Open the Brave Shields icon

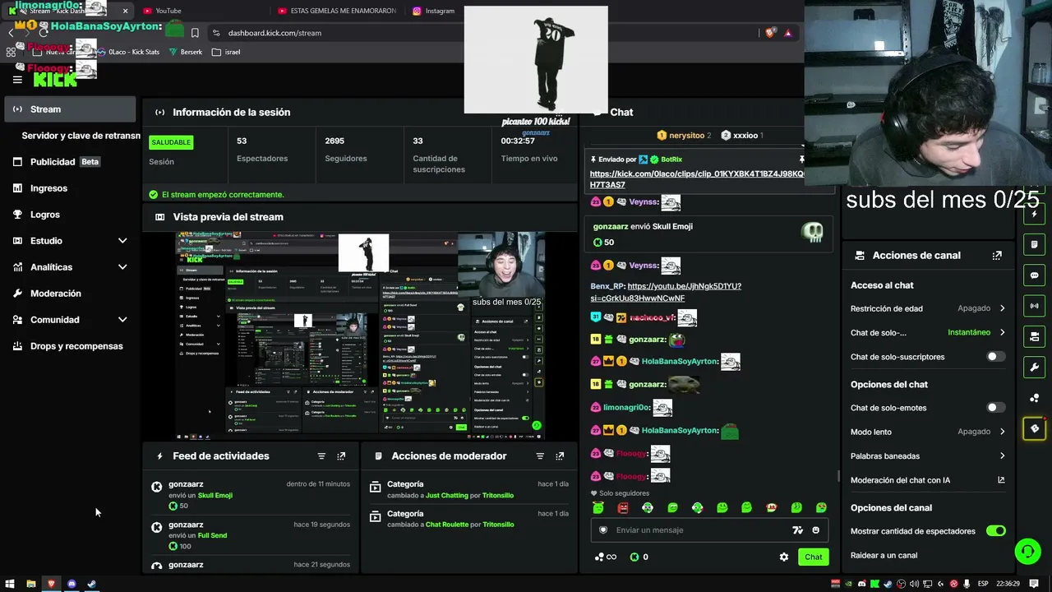[770, 33]
